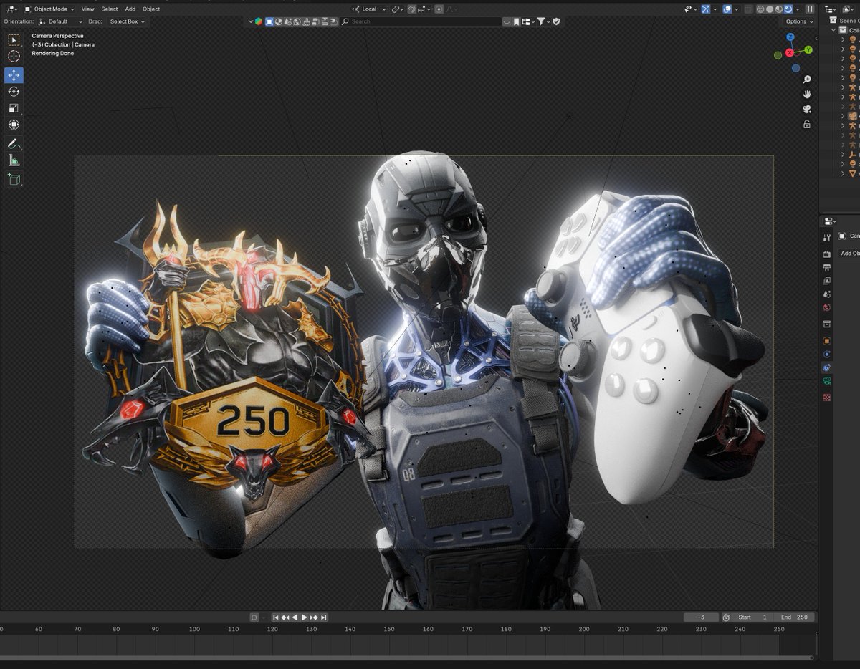Activate the Transform tool

(x=14, y=125)
